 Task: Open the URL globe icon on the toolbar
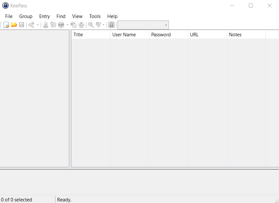(x=61, y=25)
